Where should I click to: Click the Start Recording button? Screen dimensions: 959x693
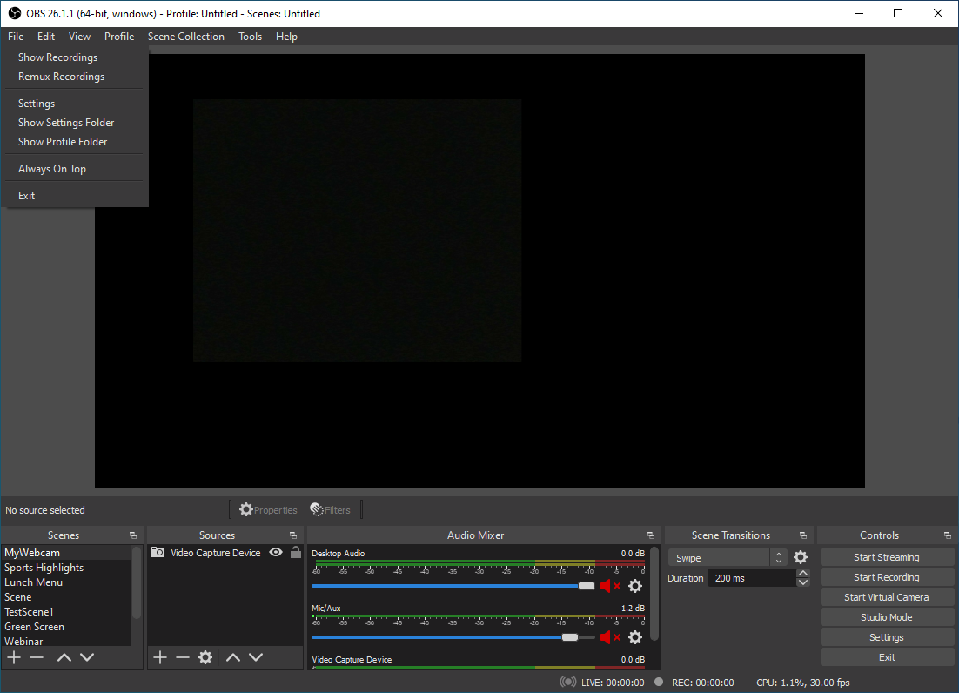pos(886,577)
